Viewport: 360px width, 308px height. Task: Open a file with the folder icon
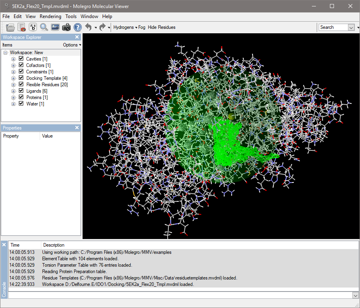coord(10,27)
